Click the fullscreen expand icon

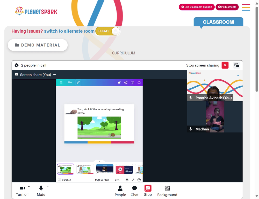(x=133, y=180)
